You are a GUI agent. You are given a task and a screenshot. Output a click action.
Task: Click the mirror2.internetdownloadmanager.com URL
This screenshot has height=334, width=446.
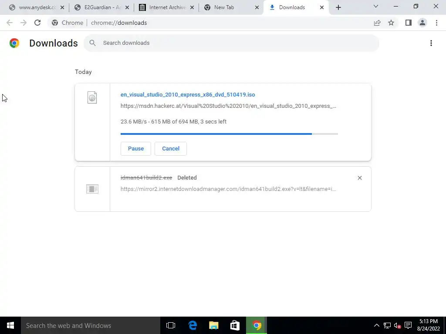pos(228,189)
